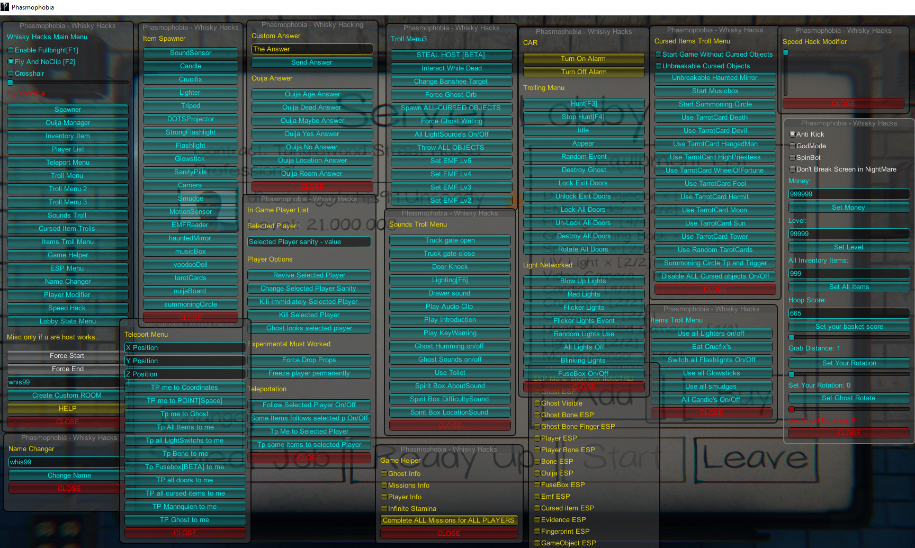Adjust the red ghost rotation slider
This screenshot has height=548, width=915.
click(849, 409)
